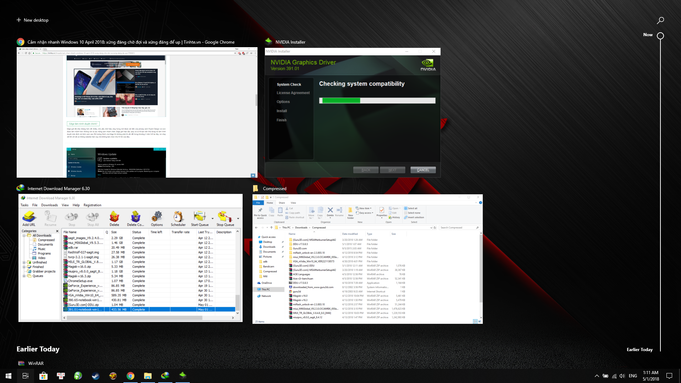The image size is (681, 383).
Task: Click the New desktop button
Action: point(32,20)
